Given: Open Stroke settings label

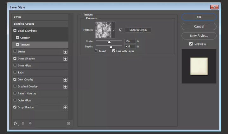Looking at the screenshot, I should pos(22,52).
